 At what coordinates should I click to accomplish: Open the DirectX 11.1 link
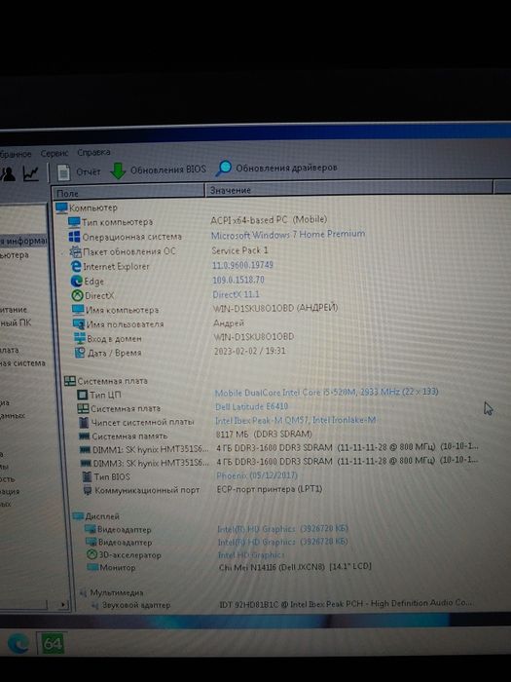coord(236,294)
